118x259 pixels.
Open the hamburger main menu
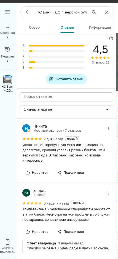tap(8, 12)
